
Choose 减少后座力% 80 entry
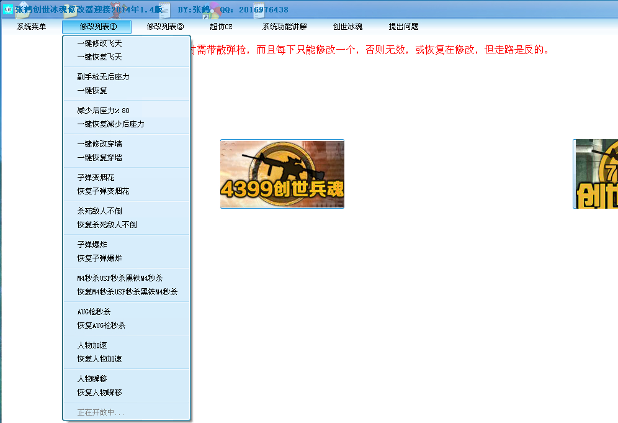pyautogui.click(x=127, y=111)
